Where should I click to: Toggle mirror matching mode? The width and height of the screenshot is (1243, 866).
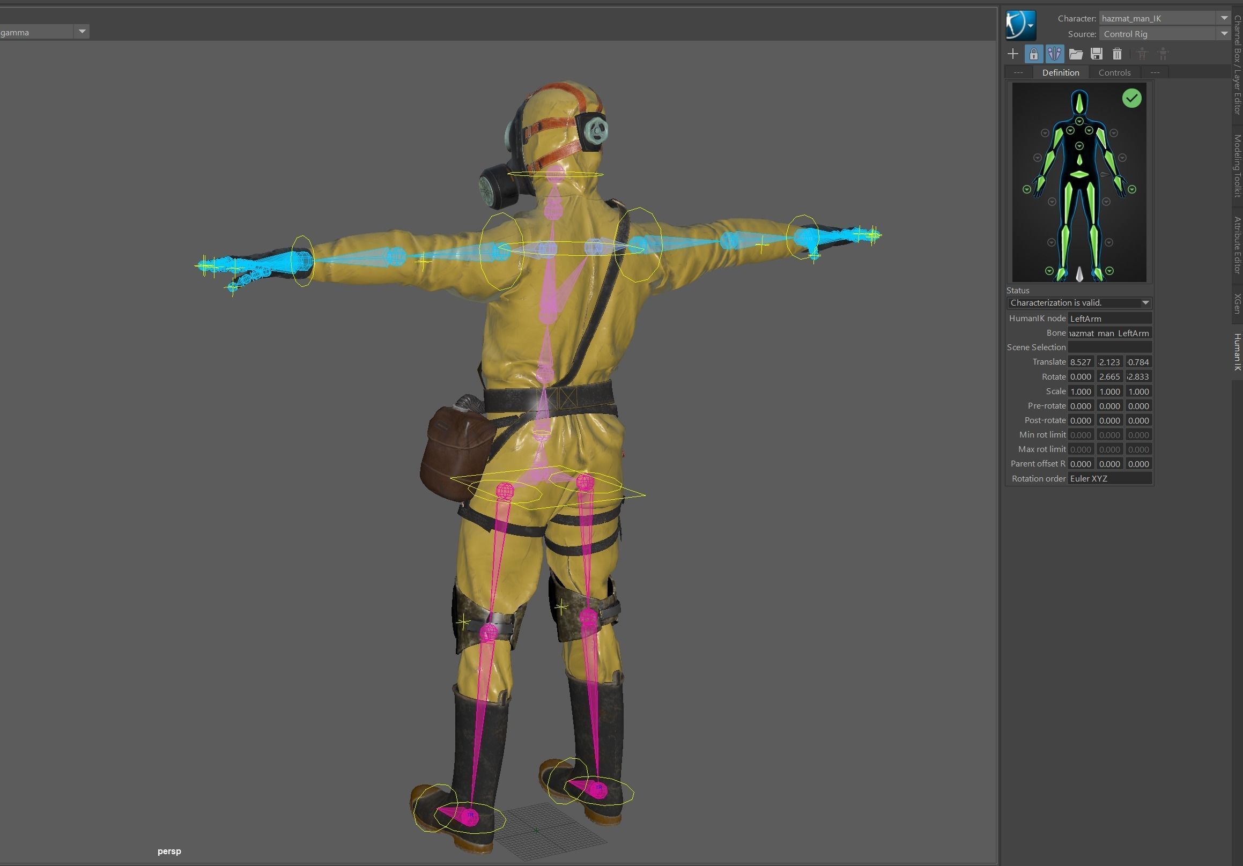coord(1054,54)
